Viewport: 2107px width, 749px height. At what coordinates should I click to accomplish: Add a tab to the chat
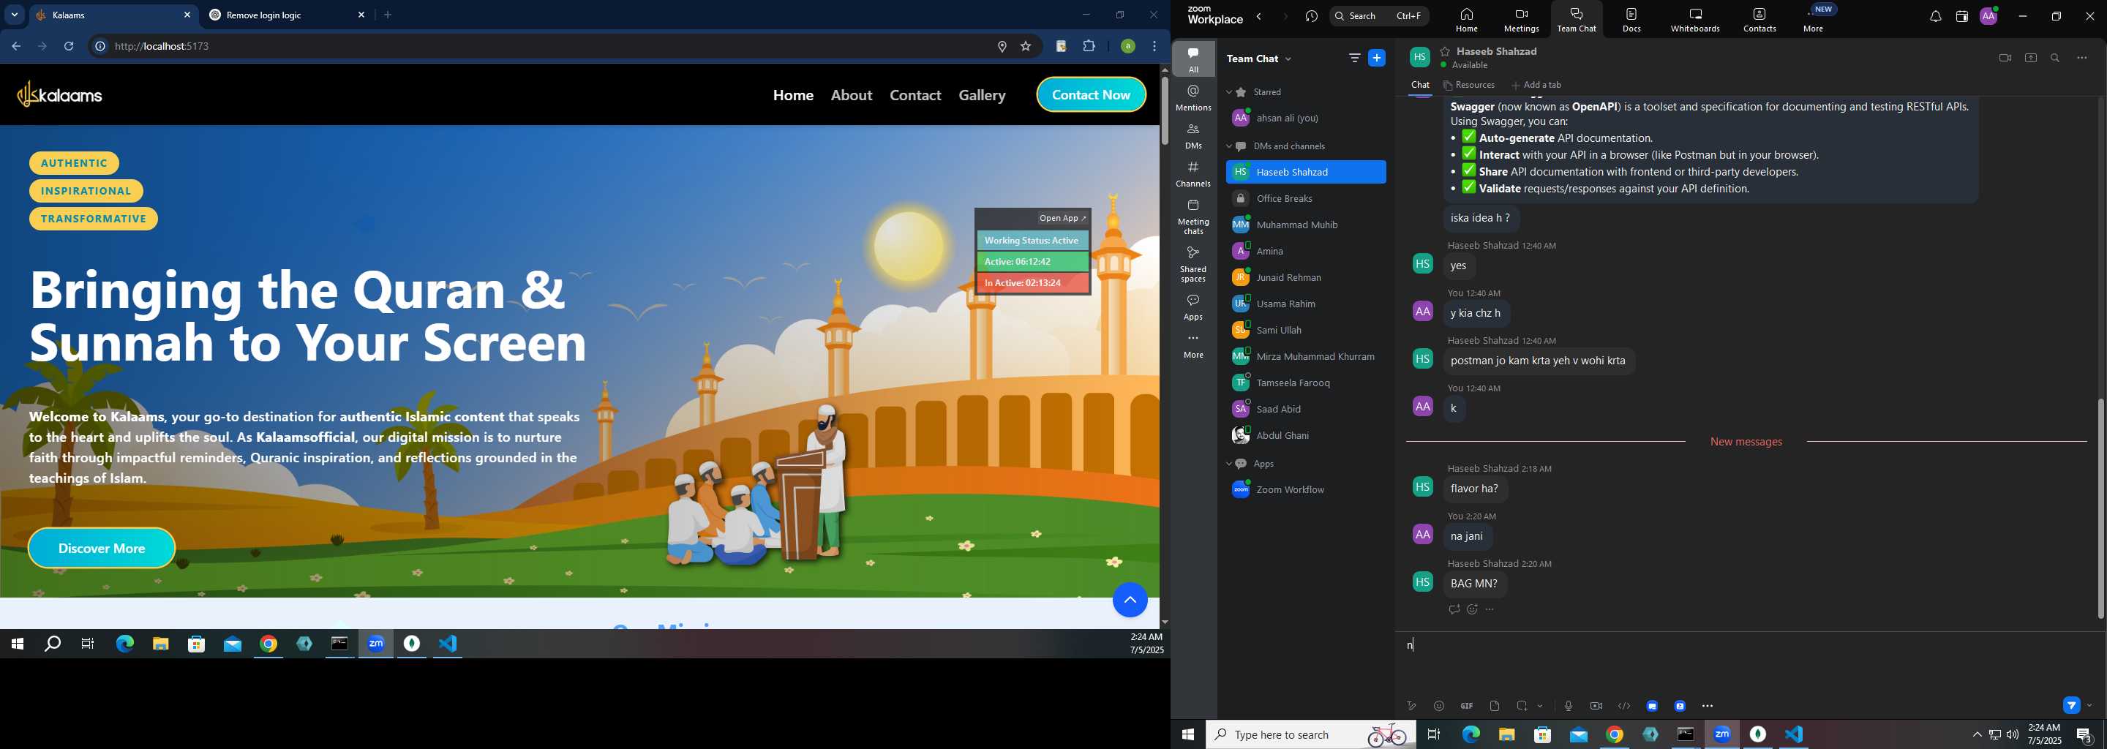pos(1536,85)
